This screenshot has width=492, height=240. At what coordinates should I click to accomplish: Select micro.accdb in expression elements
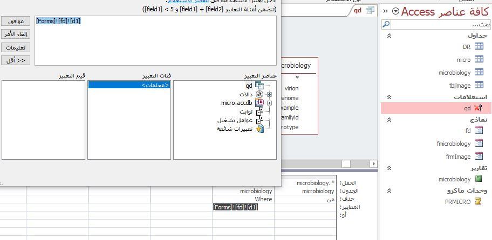[x=237, y=103]
